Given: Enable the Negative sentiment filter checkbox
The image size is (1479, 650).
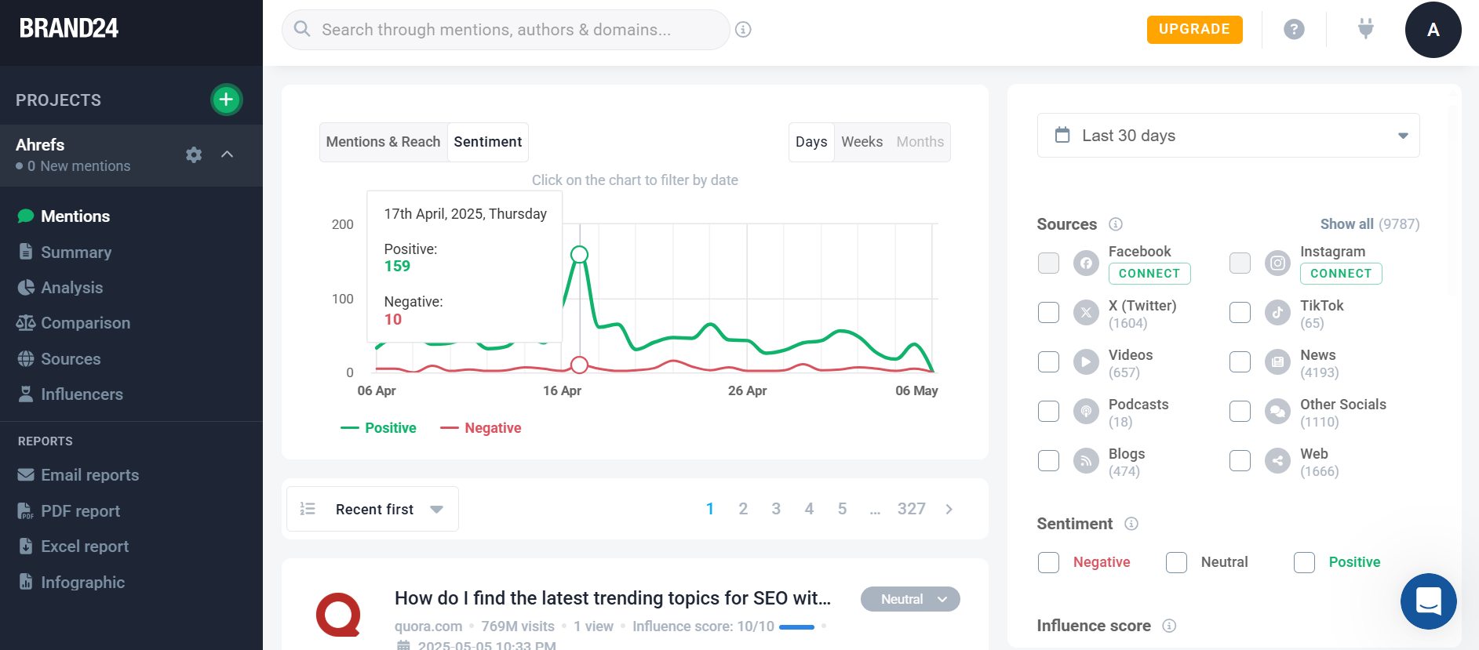Looking at the screenshot, I should point(1048,563).
